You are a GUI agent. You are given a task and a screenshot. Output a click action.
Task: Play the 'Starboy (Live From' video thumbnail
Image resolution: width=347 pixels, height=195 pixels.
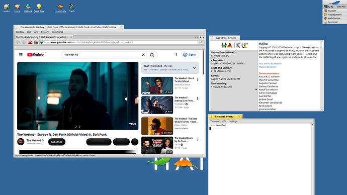(157, 105)
